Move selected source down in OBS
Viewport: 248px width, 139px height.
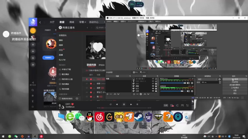coord(148,94)
